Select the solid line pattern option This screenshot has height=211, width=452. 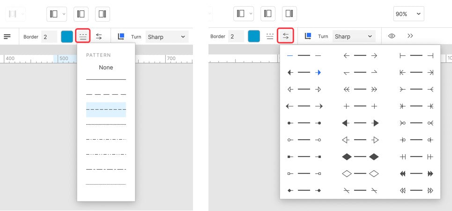coord(106,79)
